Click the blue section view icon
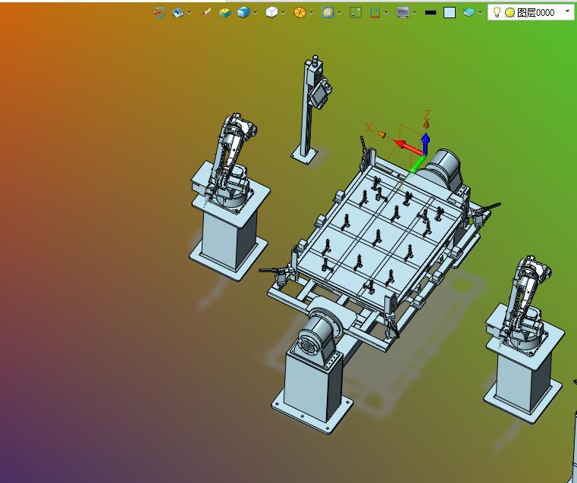 (375, 12)
